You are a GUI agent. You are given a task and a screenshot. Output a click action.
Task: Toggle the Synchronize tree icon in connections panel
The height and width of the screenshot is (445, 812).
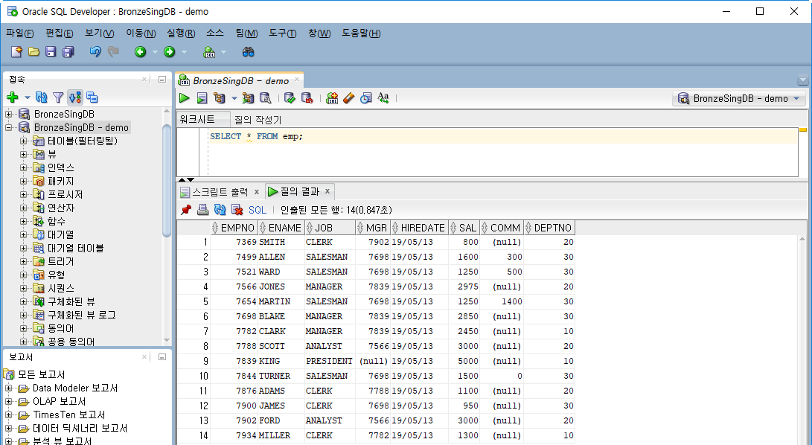(x=75, y=97)
